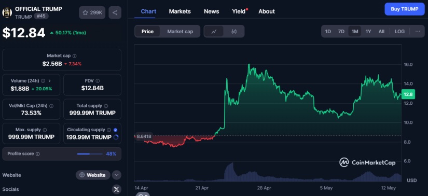Screen dimensions: 428x196
Task: Click the $2.56B market cap value
Action: coord(52,64)
